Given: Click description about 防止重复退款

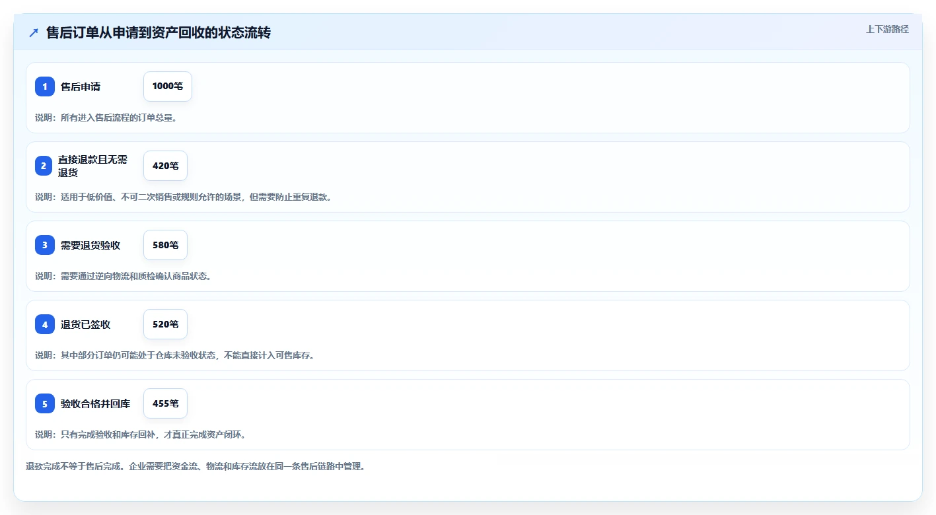Looking at the screenshot, I should pos(183,197).
